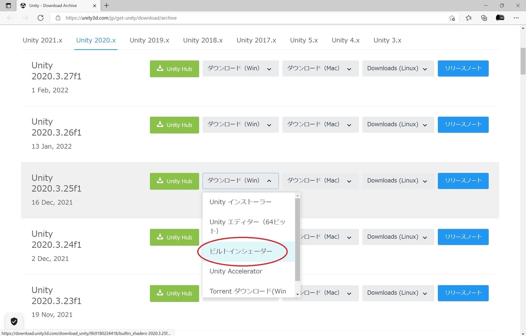Expand Downloads (Linux) for 2020.3.24f1
Screen dimensions: 526x336
398,237
